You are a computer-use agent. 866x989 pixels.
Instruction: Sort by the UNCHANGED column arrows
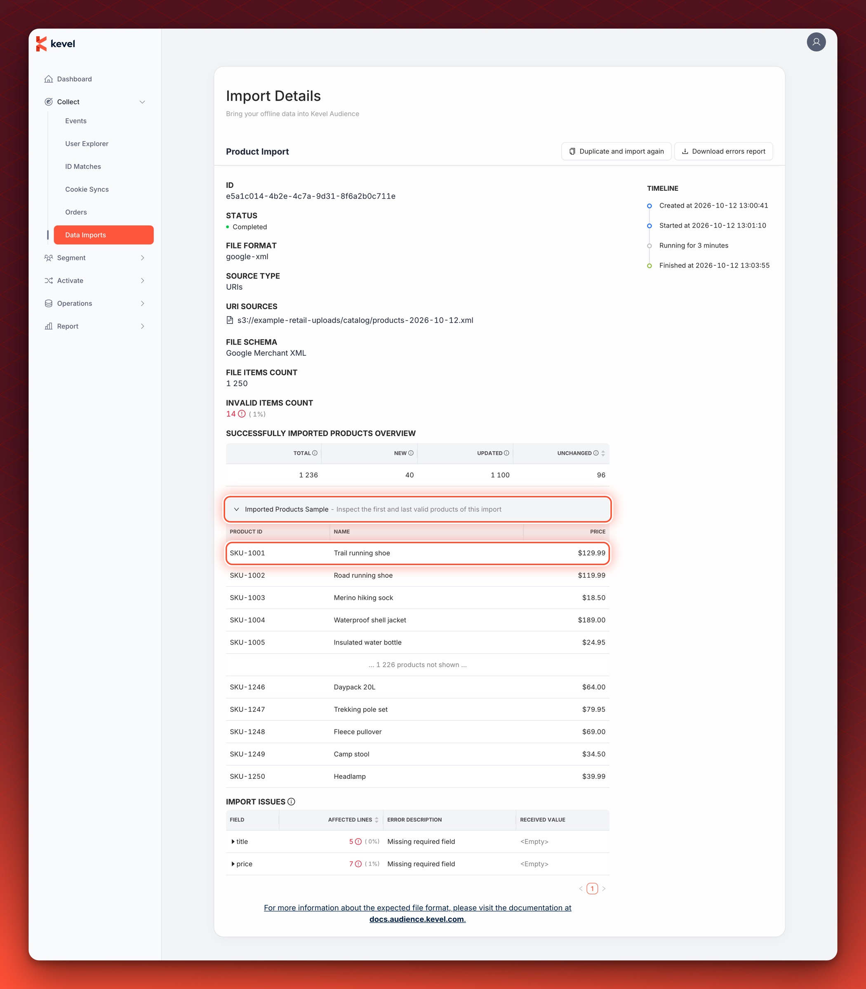pyautogui.click(x=602, y=452)
